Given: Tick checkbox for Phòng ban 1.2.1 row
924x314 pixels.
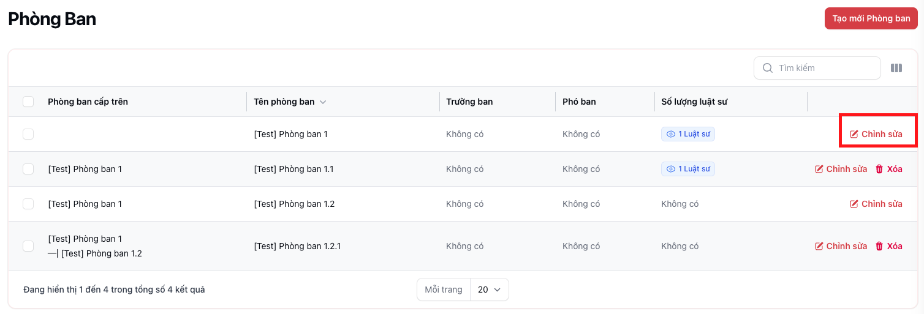Looking at the screenshot, I should [28, 246].
